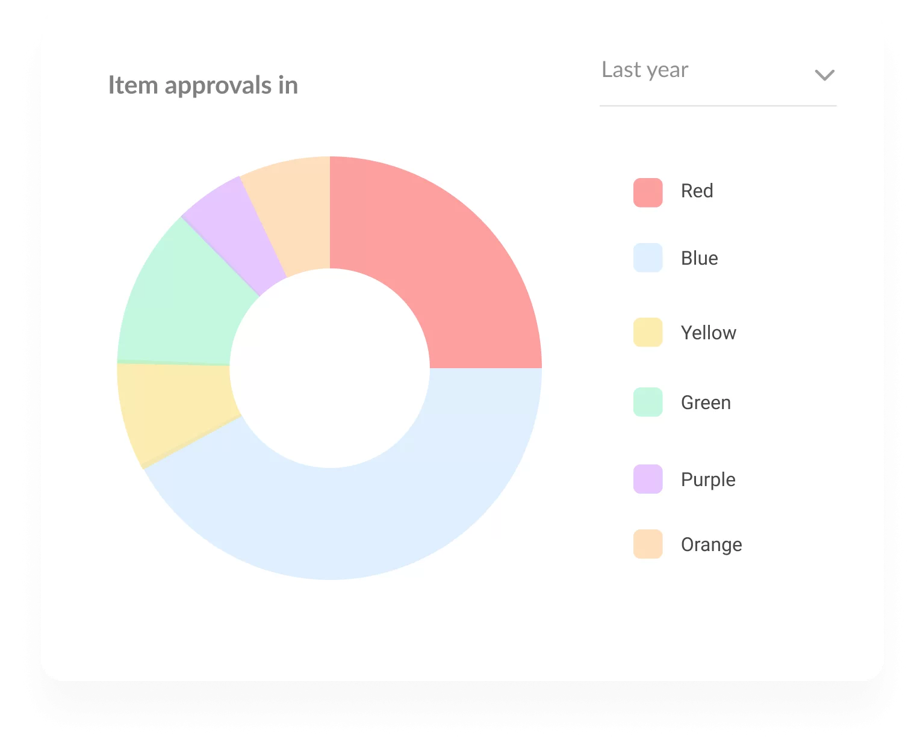Toggle the Orange series legend label
Image resolution: width=923 pixels, height=752 pixels.
(x=711, y=544)
